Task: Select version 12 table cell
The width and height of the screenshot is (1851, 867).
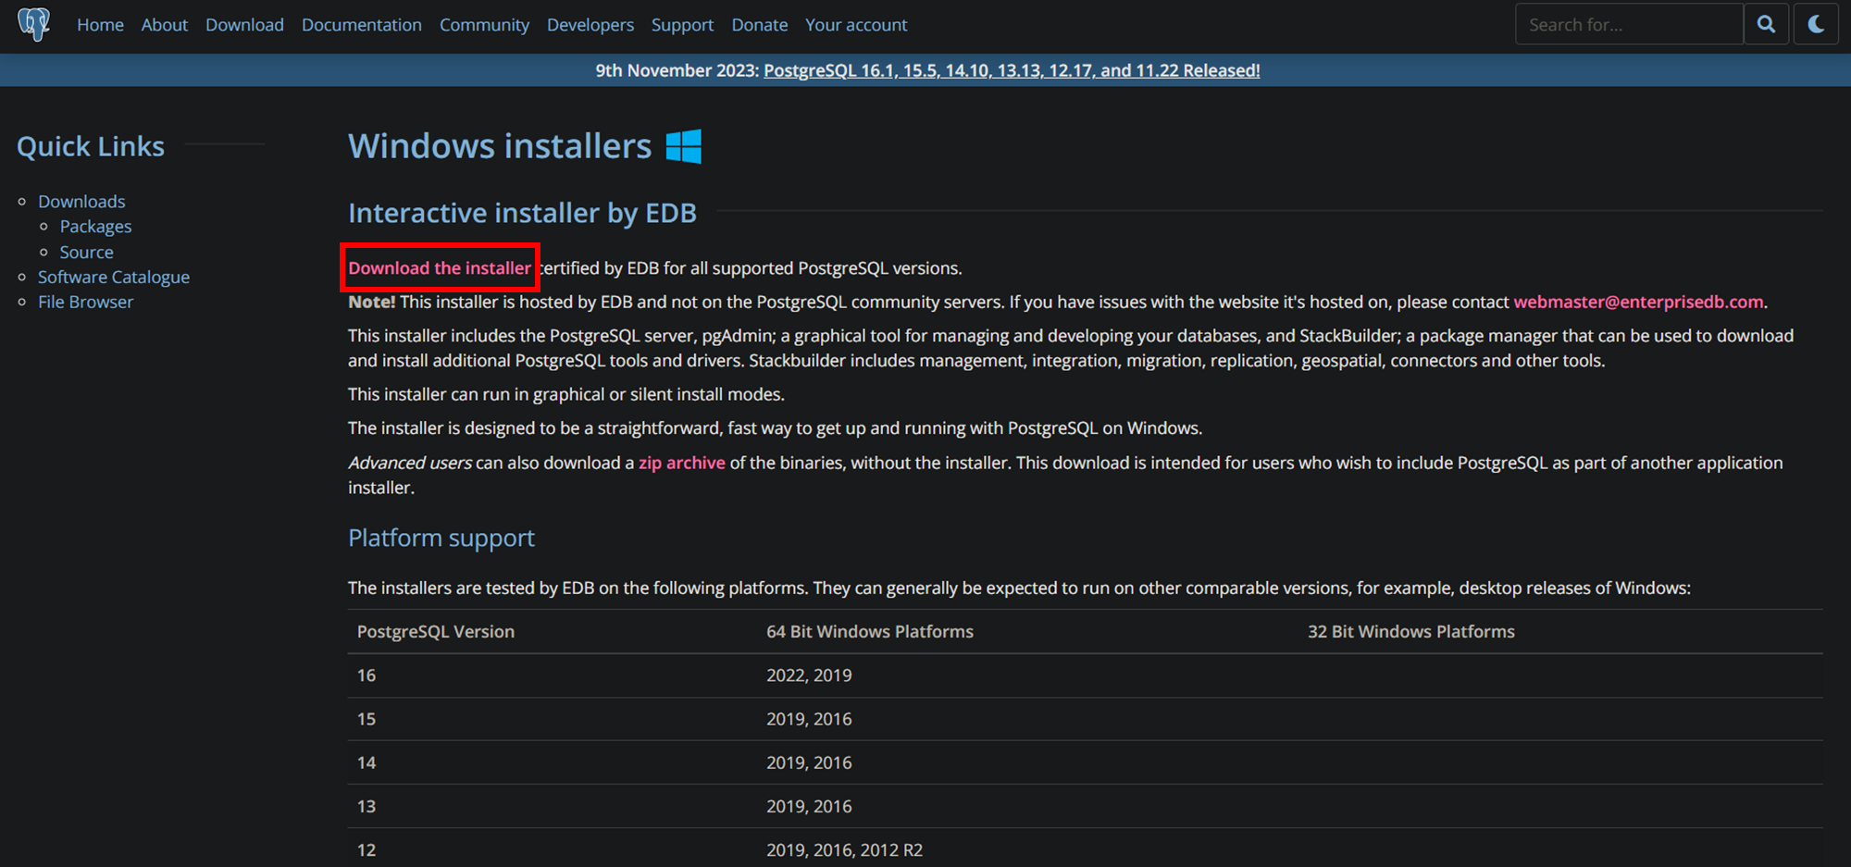Action: pyautogui.click(x=366, y=849)
